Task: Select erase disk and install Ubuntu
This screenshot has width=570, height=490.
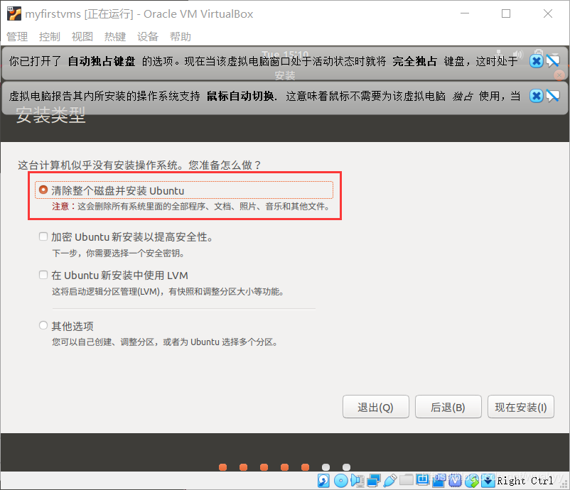Action: pos(43,190)
